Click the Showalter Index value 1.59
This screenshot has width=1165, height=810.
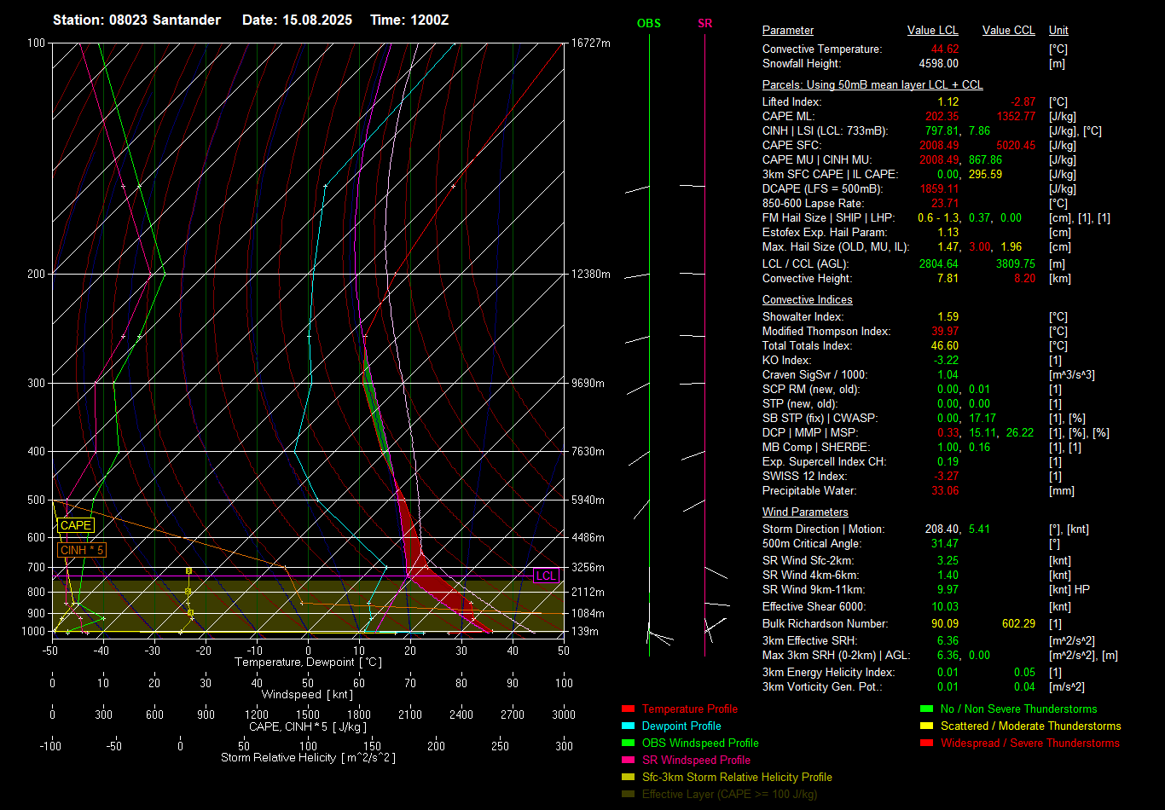[948, 317]
